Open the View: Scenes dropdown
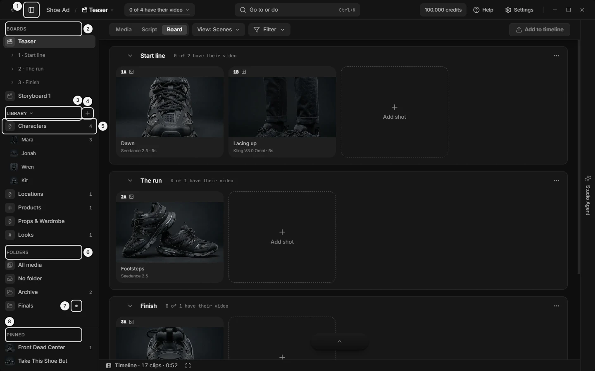The height and width of the screenshot is (371, 595). (218, 30)
